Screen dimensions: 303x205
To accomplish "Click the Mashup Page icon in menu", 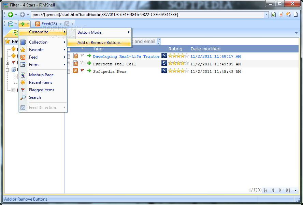I will 23,75.
